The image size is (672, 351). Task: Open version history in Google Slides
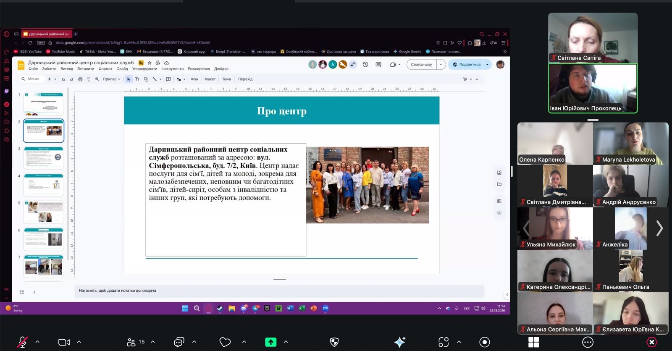pyautogui.click(x=365, y=65)
